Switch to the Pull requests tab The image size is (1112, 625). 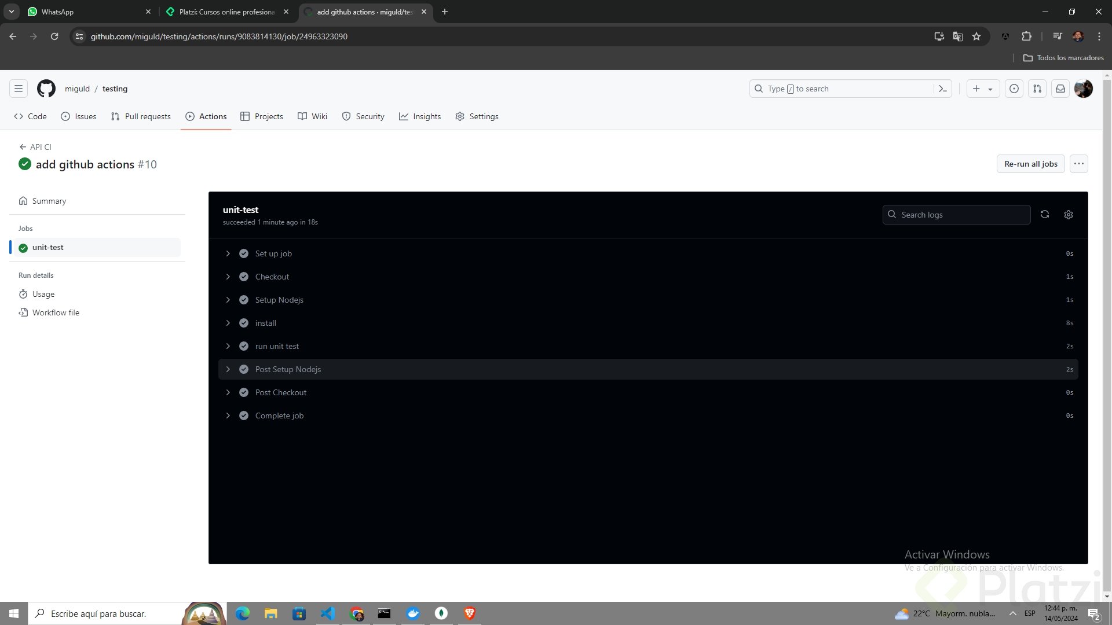[x=141, y=116]
